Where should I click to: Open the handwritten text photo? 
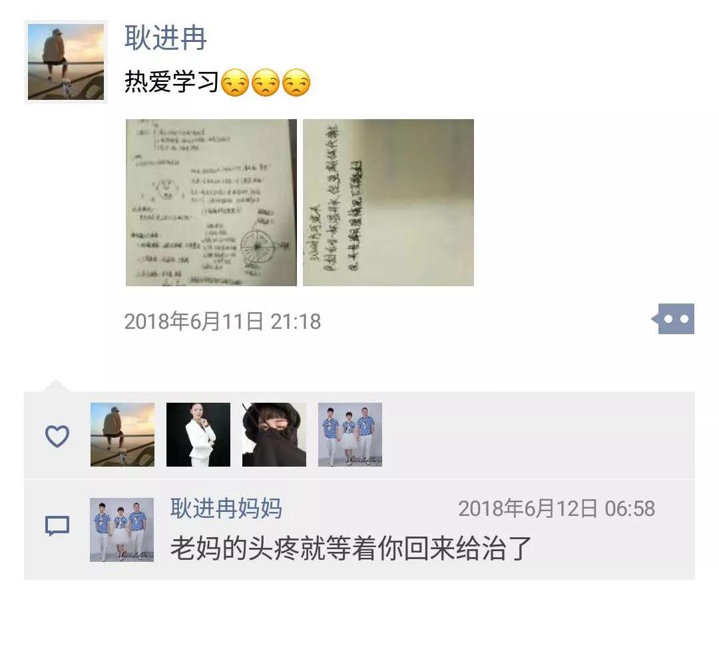point(388,203)
